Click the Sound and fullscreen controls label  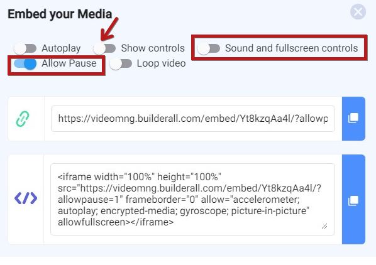click(x=291, y=48)
